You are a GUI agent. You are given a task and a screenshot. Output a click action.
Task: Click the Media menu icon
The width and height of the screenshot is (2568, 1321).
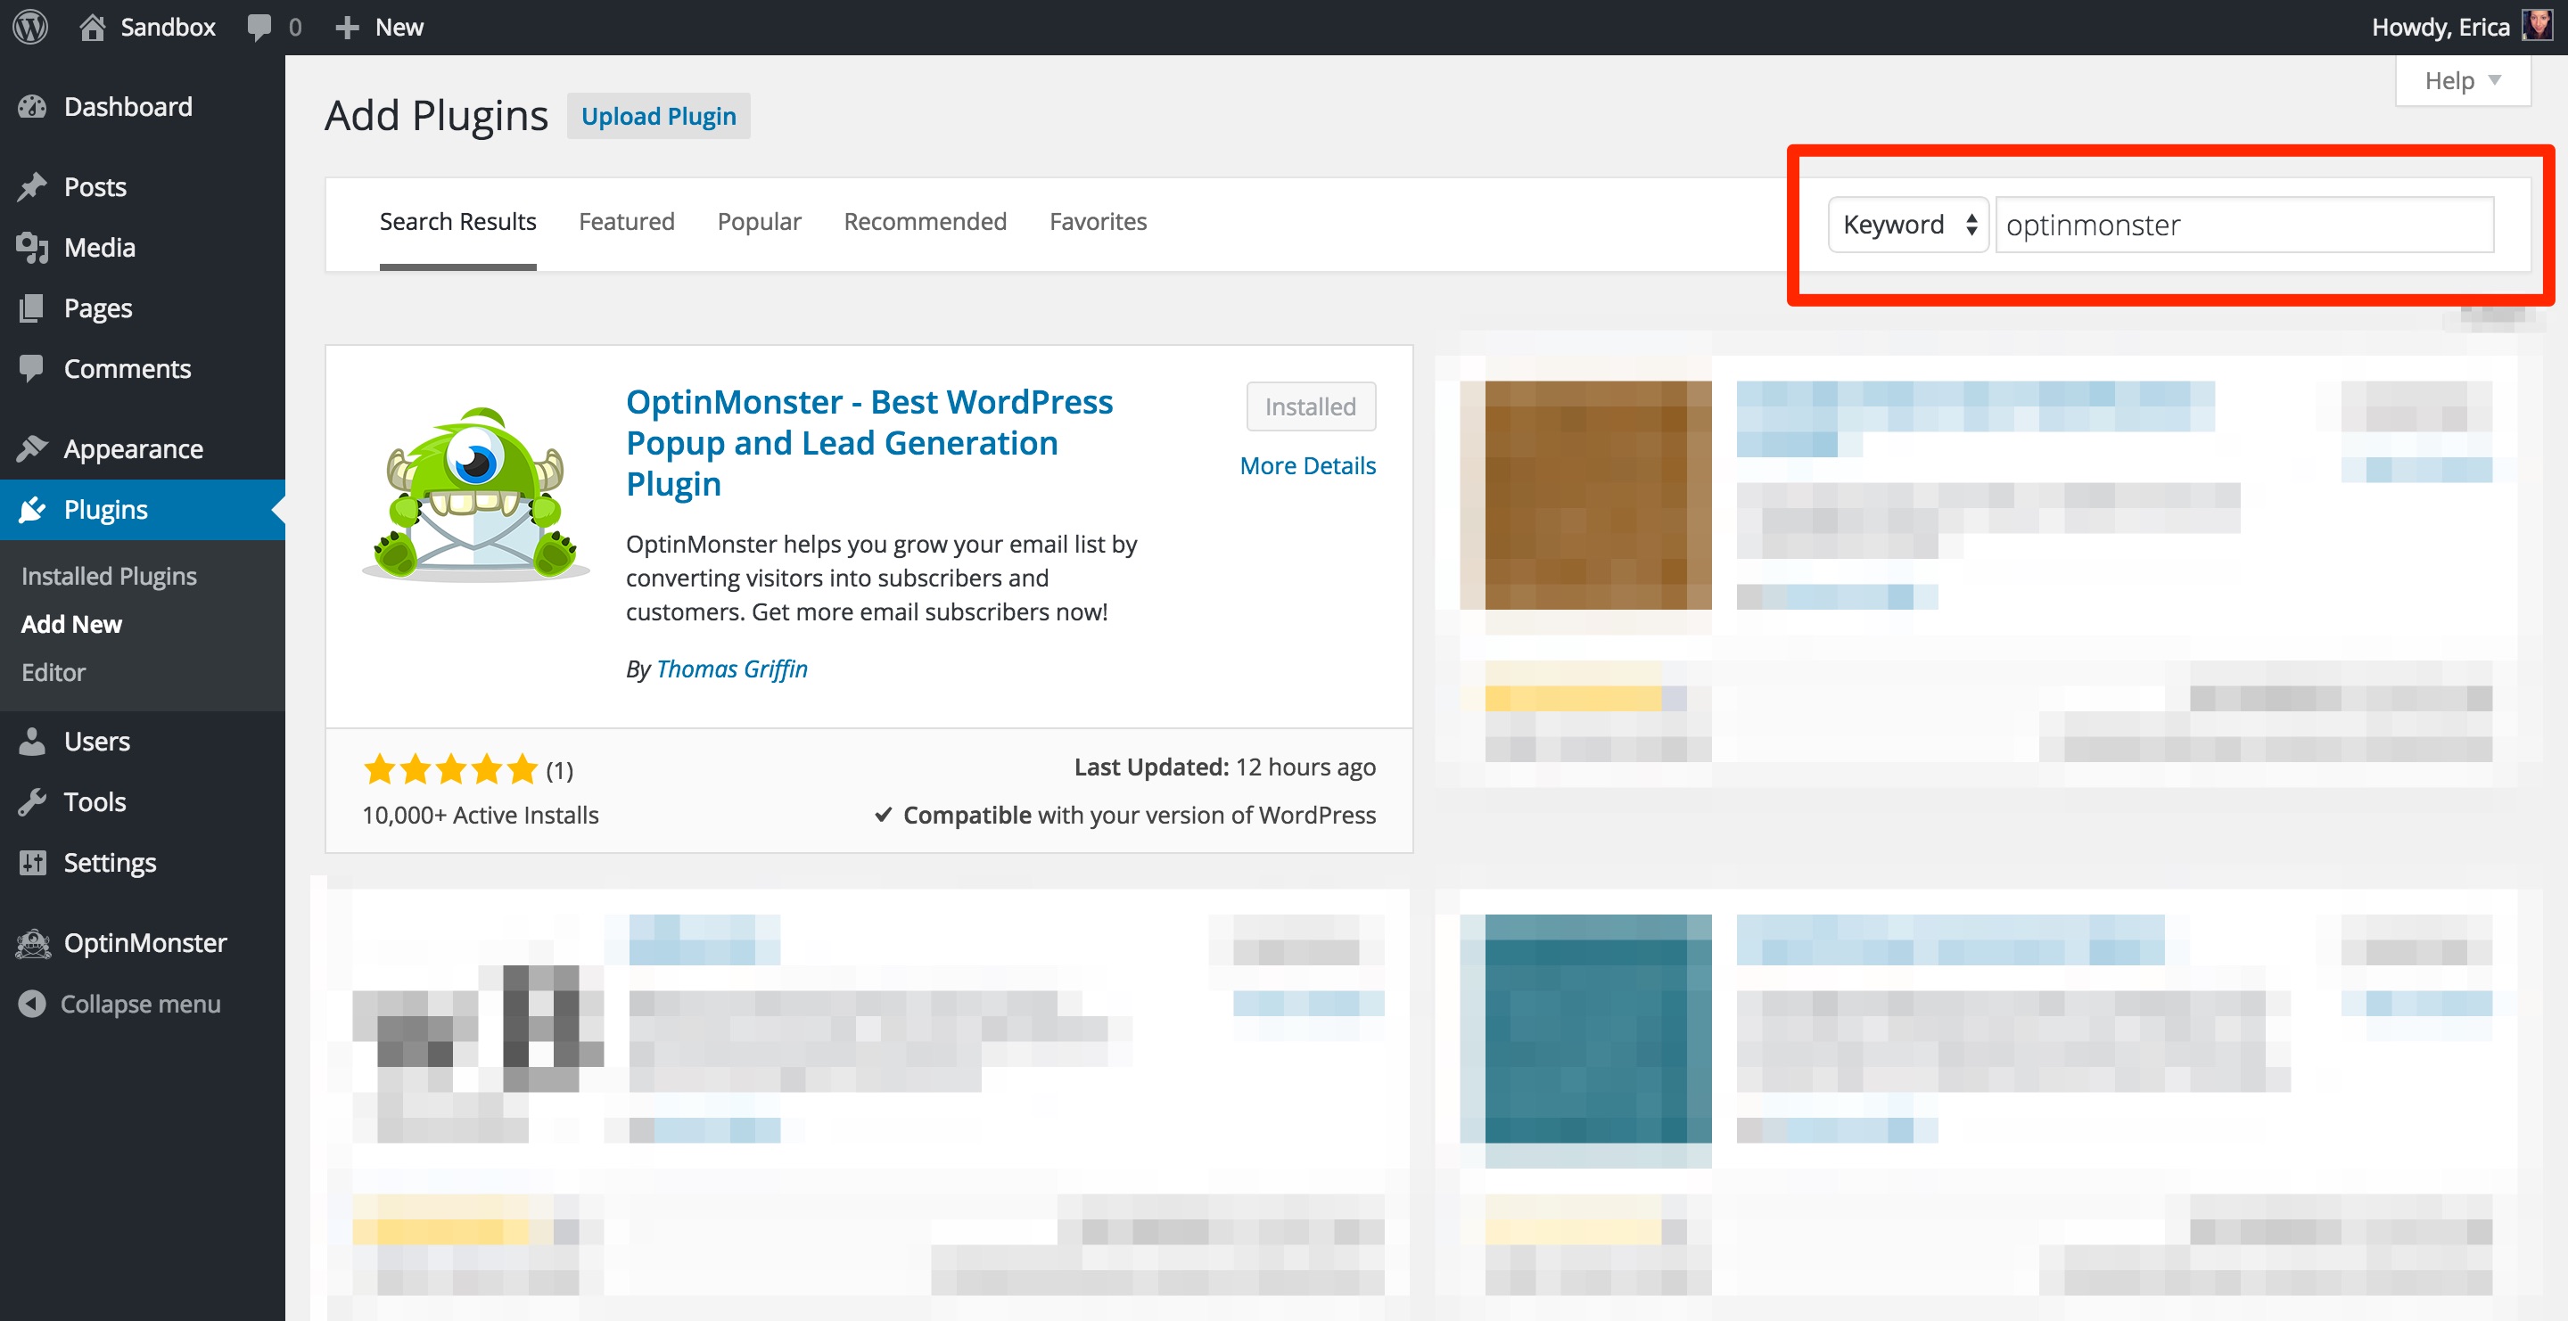click(x=32, y=246)
